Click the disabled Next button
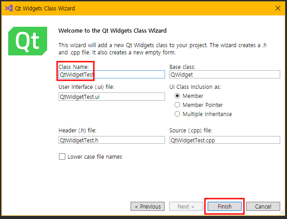Viewport: 287px width, 219px height. (x=186, y=206)
